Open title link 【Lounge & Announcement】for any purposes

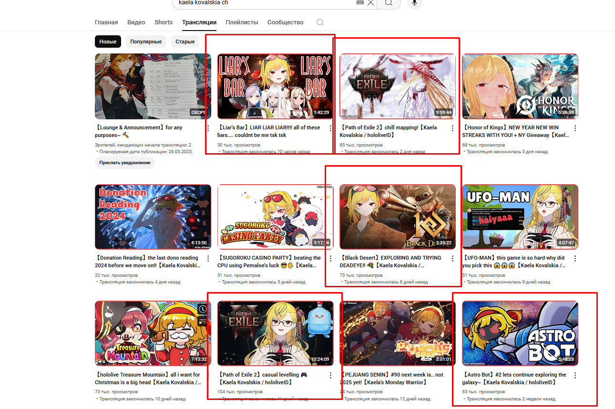(139, 131)
